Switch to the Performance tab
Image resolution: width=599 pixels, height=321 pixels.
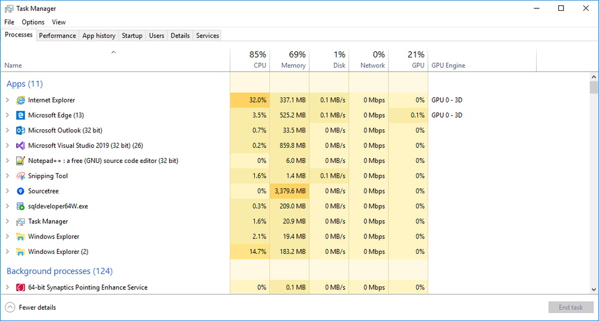point(58,35)
